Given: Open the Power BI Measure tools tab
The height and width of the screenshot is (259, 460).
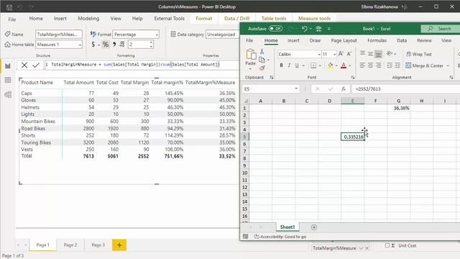Looking at the screenshot, I should point(314,18).
